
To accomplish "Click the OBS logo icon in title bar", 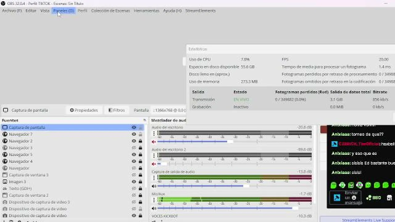I will click(x=3, y=3).
